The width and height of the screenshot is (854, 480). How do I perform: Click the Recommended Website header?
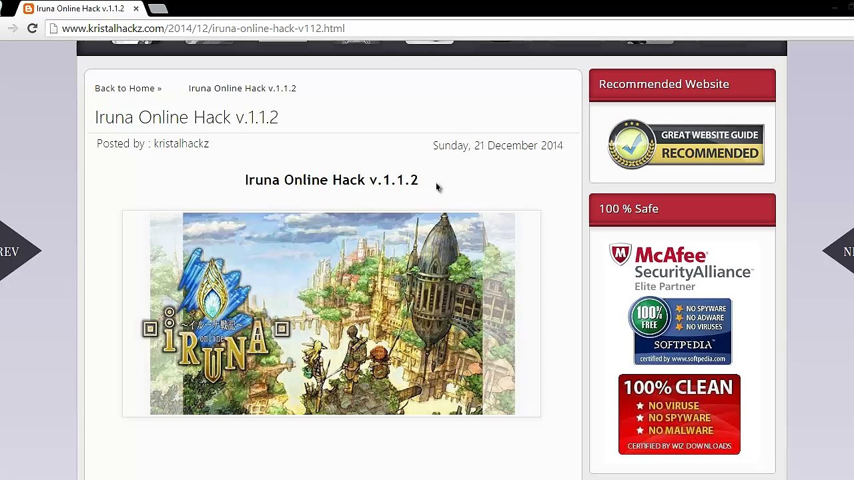coord(683,84)
